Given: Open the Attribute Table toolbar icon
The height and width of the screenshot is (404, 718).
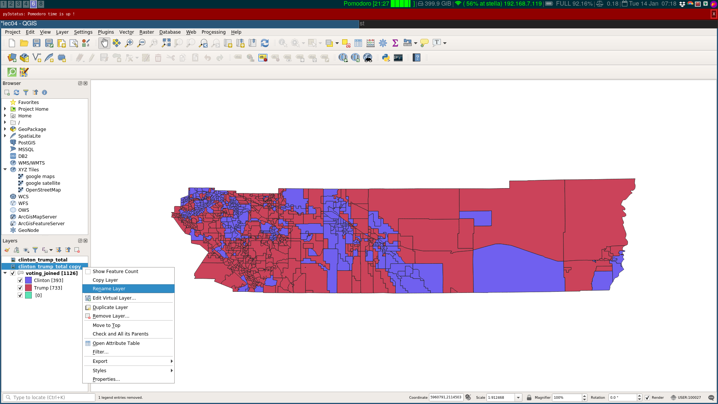Looking at the screenshot, I should 358,43.
